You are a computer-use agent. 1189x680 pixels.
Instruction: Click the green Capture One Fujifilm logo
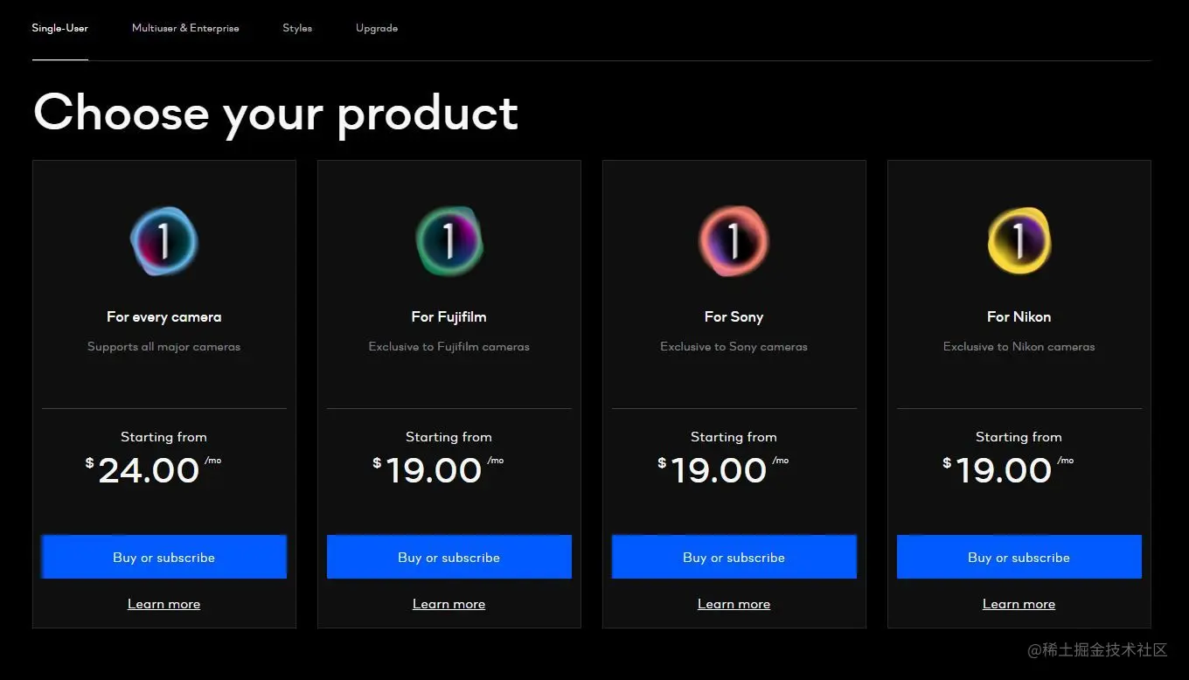pyautogui.click(x=448, y=241)
